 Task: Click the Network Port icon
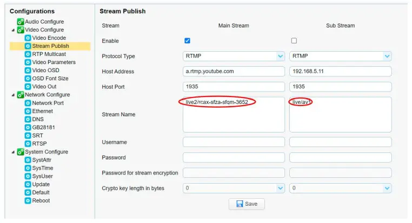(x=28, y=103)
